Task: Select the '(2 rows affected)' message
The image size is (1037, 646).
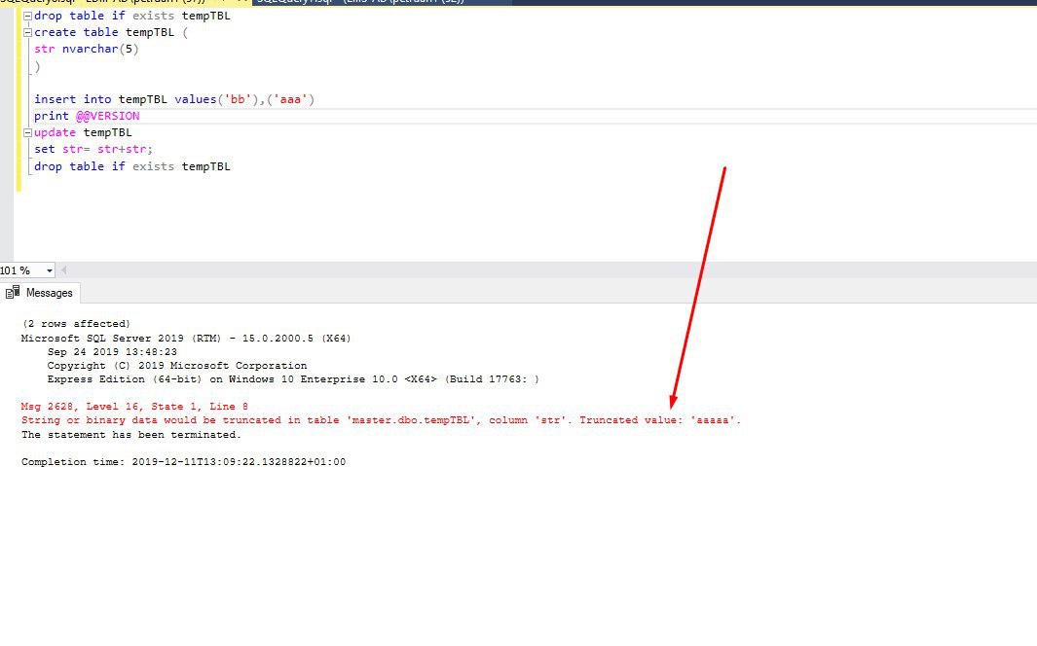Action: 76,324
